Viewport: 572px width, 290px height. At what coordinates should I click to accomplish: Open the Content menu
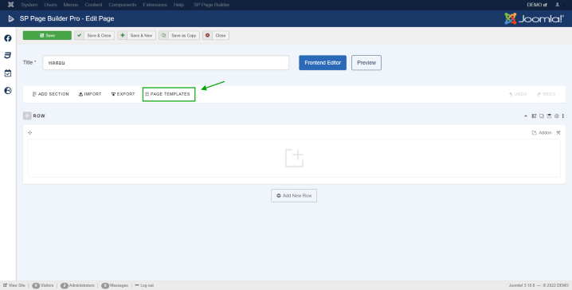tap(93, 5)
